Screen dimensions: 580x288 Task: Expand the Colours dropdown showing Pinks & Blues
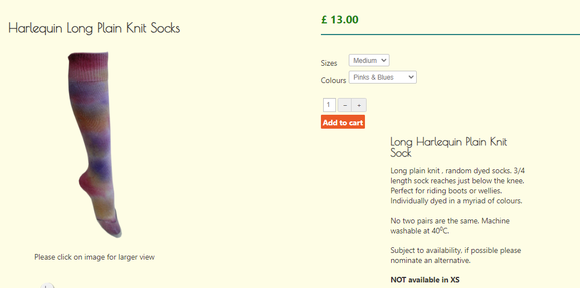coord(382,77)
